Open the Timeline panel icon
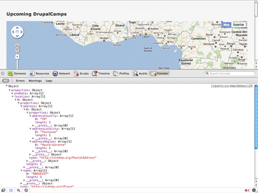This screenshot has height=193, width=258. (x=95, y=74)
